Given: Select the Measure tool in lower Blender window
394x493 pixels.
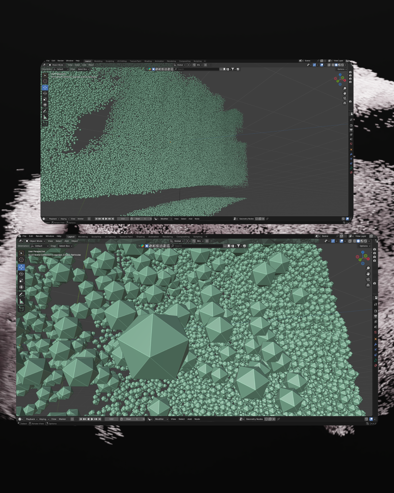Looking at the screenshot, I should [21, 302].
